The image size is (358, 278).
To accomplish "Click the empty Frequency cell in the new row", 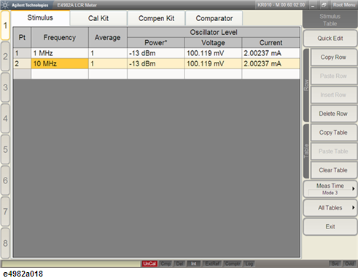I will [x=60, y=74].
